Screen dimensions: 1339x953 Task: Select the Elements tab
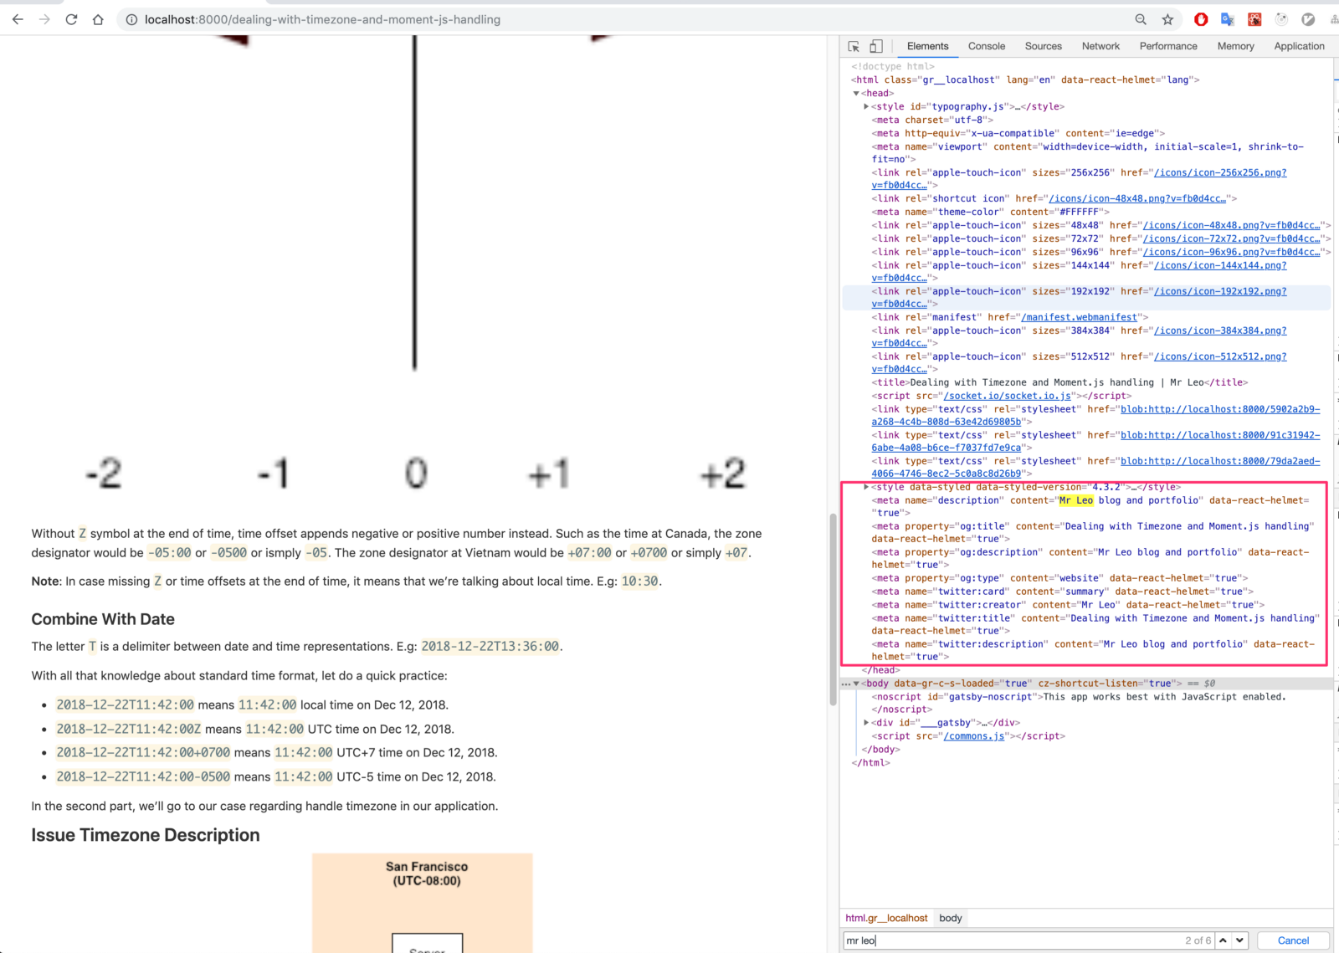pyautogui.click(x=927, y=47)
